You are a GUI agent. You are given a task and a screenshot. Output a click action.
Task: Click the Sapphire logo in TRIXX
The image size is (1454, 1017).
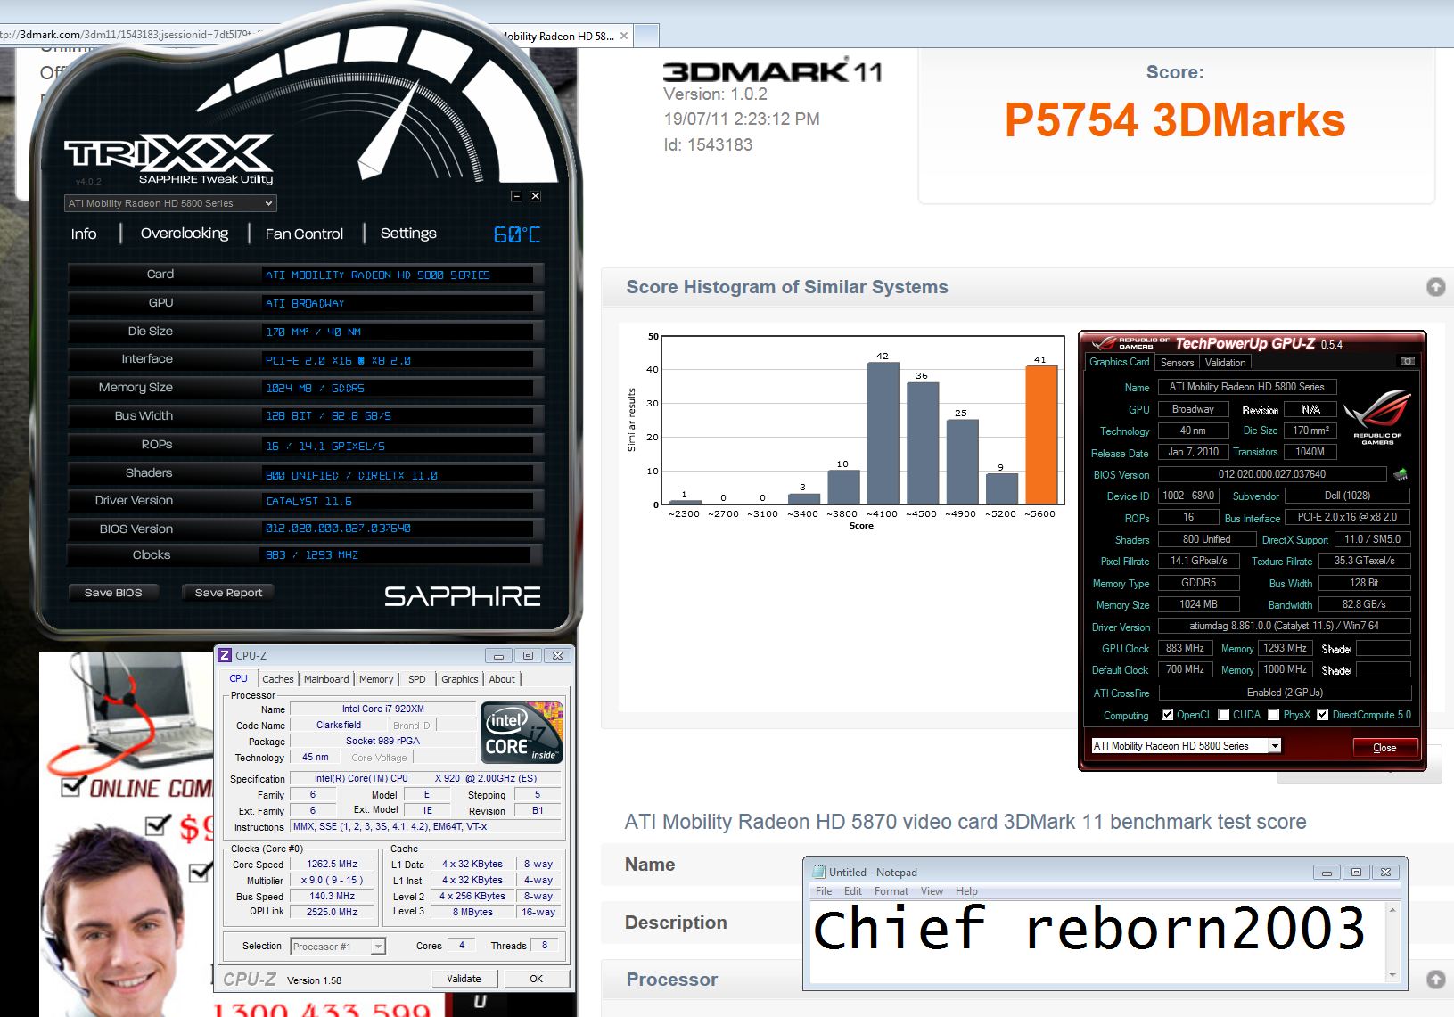pos(463,596)
